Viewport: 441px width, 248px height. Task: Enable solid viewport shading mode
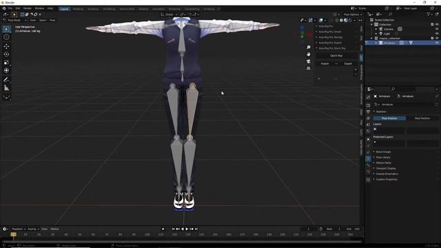[x=341, y=20]
